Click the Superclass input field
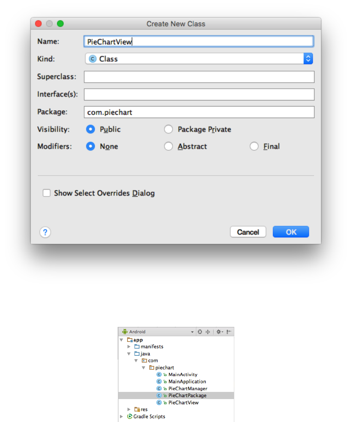Image resolution: width=352 pixels, height=422 pixels. click(199, 77)
